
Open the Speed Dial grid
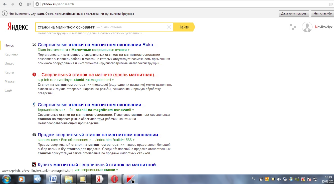coord(29,4)
